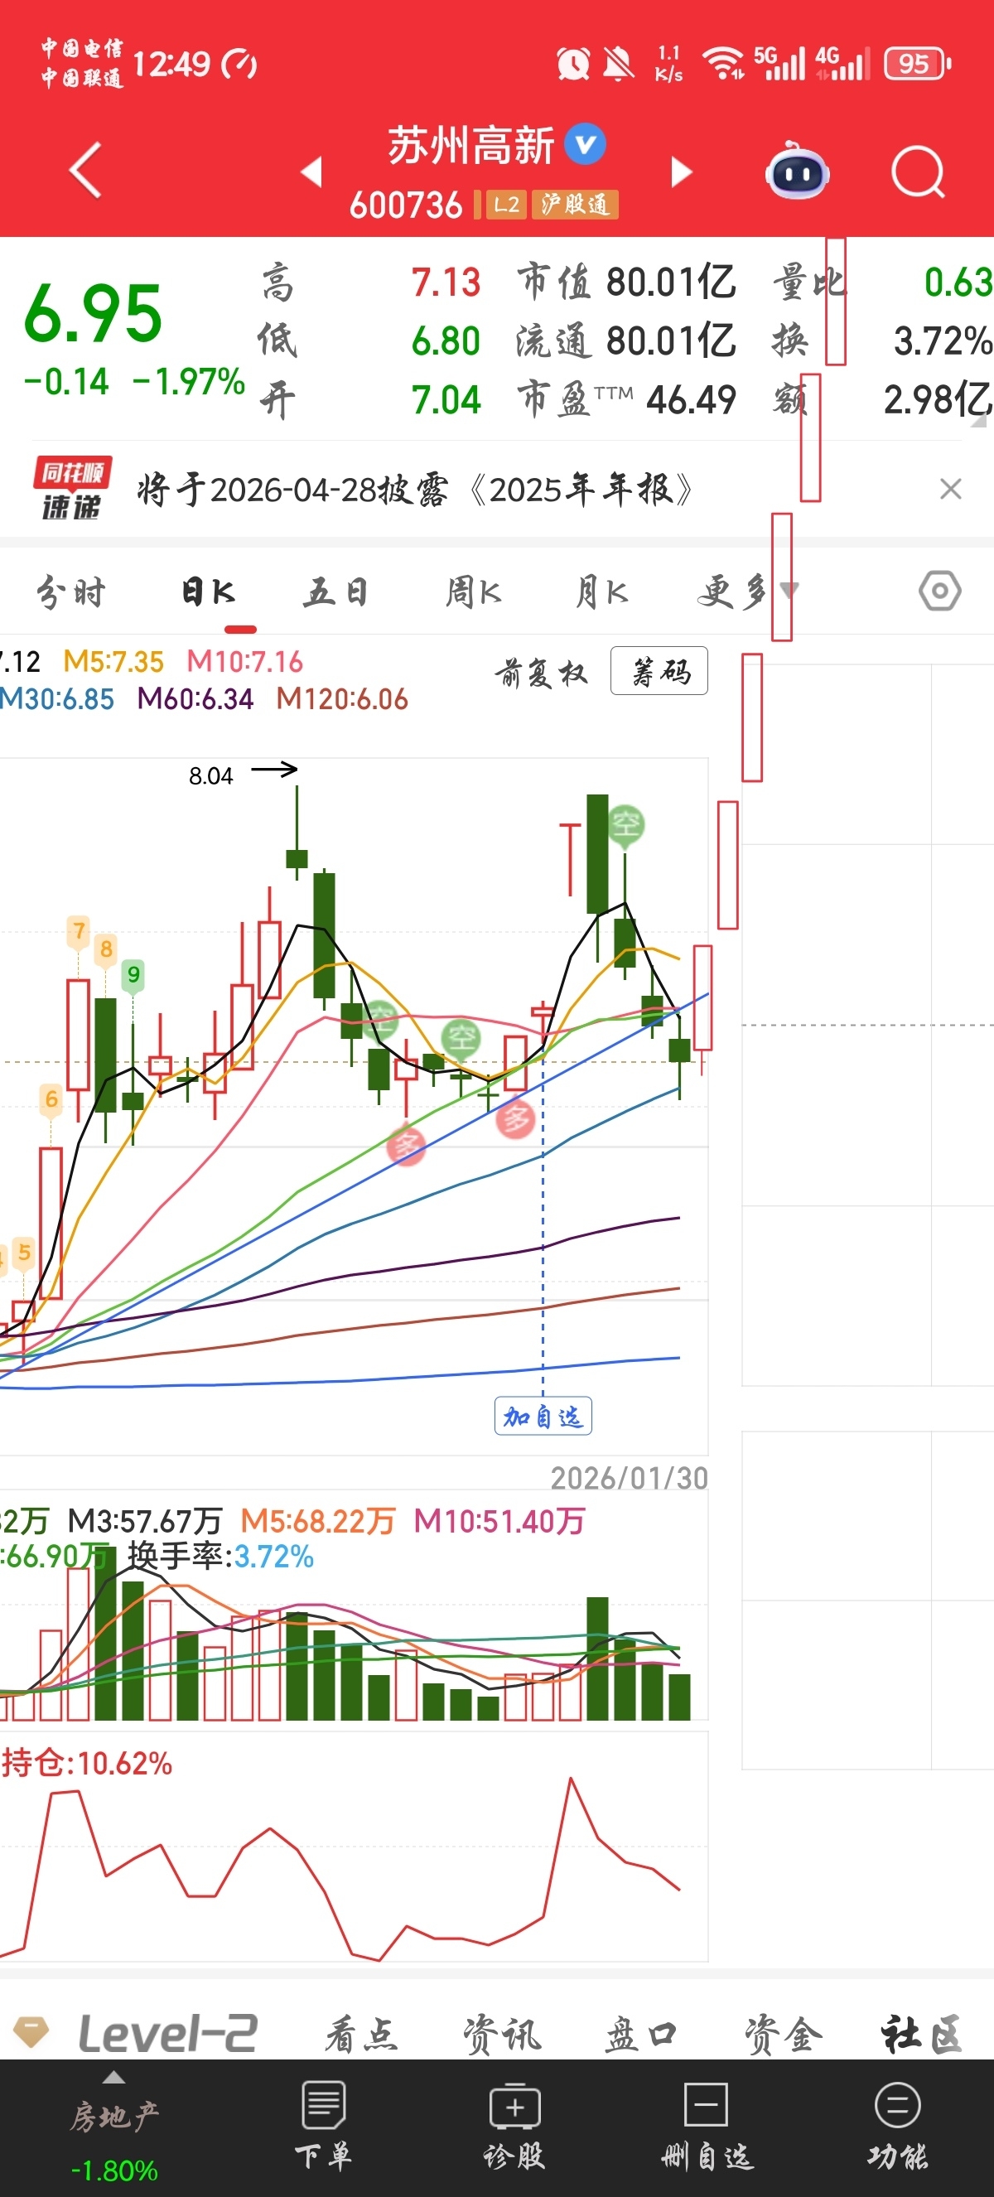Tap the M60:6.34 moving average label
Image resolution: width=994 pixels, height=2197 pixels.
(195, 700)
